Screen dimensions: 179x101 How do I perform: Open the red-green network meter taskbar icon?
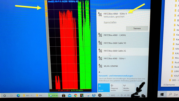82,95
